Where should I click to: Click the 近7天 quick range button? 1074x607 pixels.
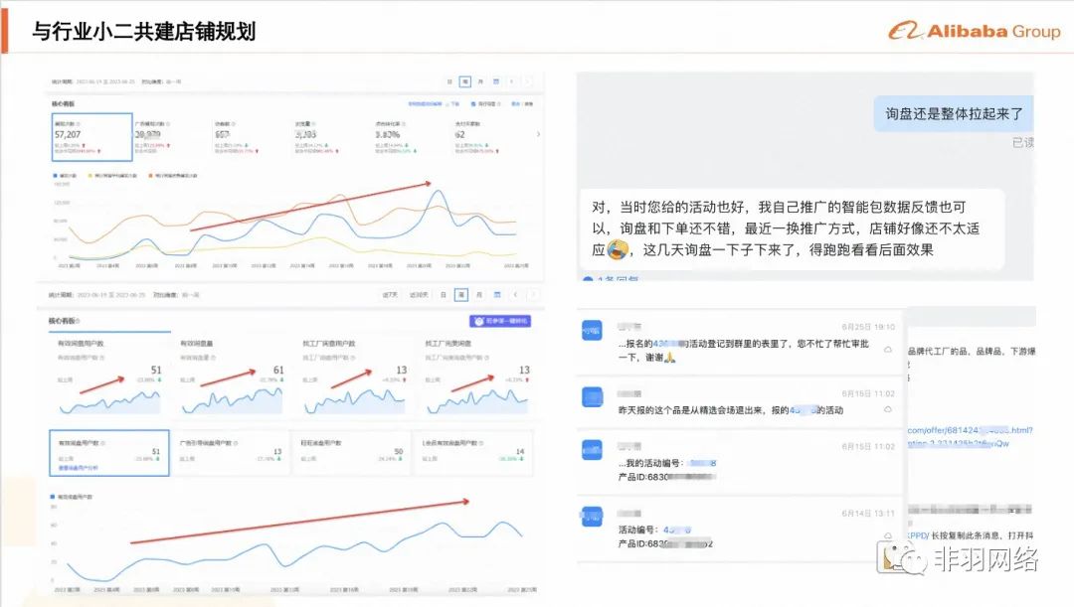click(390, 295)
